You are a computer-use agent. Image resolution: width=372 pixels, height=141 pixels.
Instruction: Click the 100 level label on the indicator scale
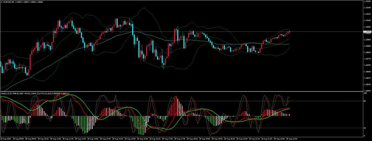click(x=365, y=93)
